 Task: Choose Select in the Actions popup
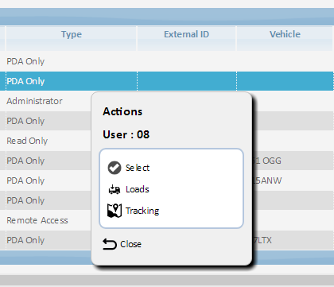point(138,168)
